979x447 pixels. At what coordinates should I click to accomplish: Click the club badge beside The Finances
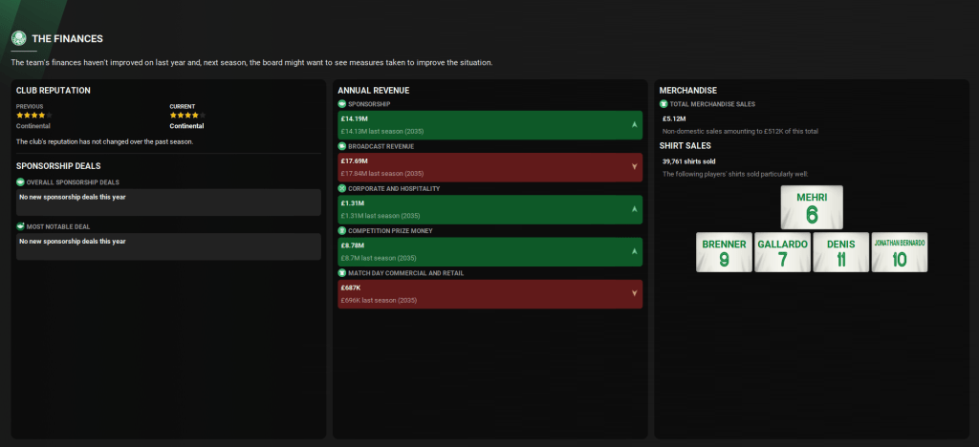[18, 38]
